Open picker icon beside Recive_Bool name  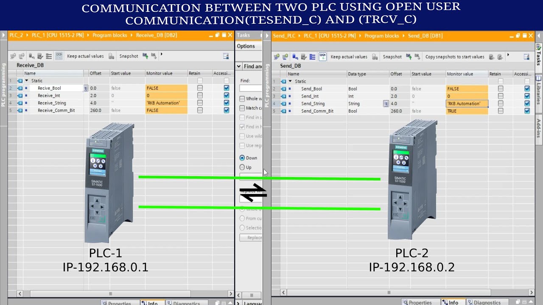86,88
